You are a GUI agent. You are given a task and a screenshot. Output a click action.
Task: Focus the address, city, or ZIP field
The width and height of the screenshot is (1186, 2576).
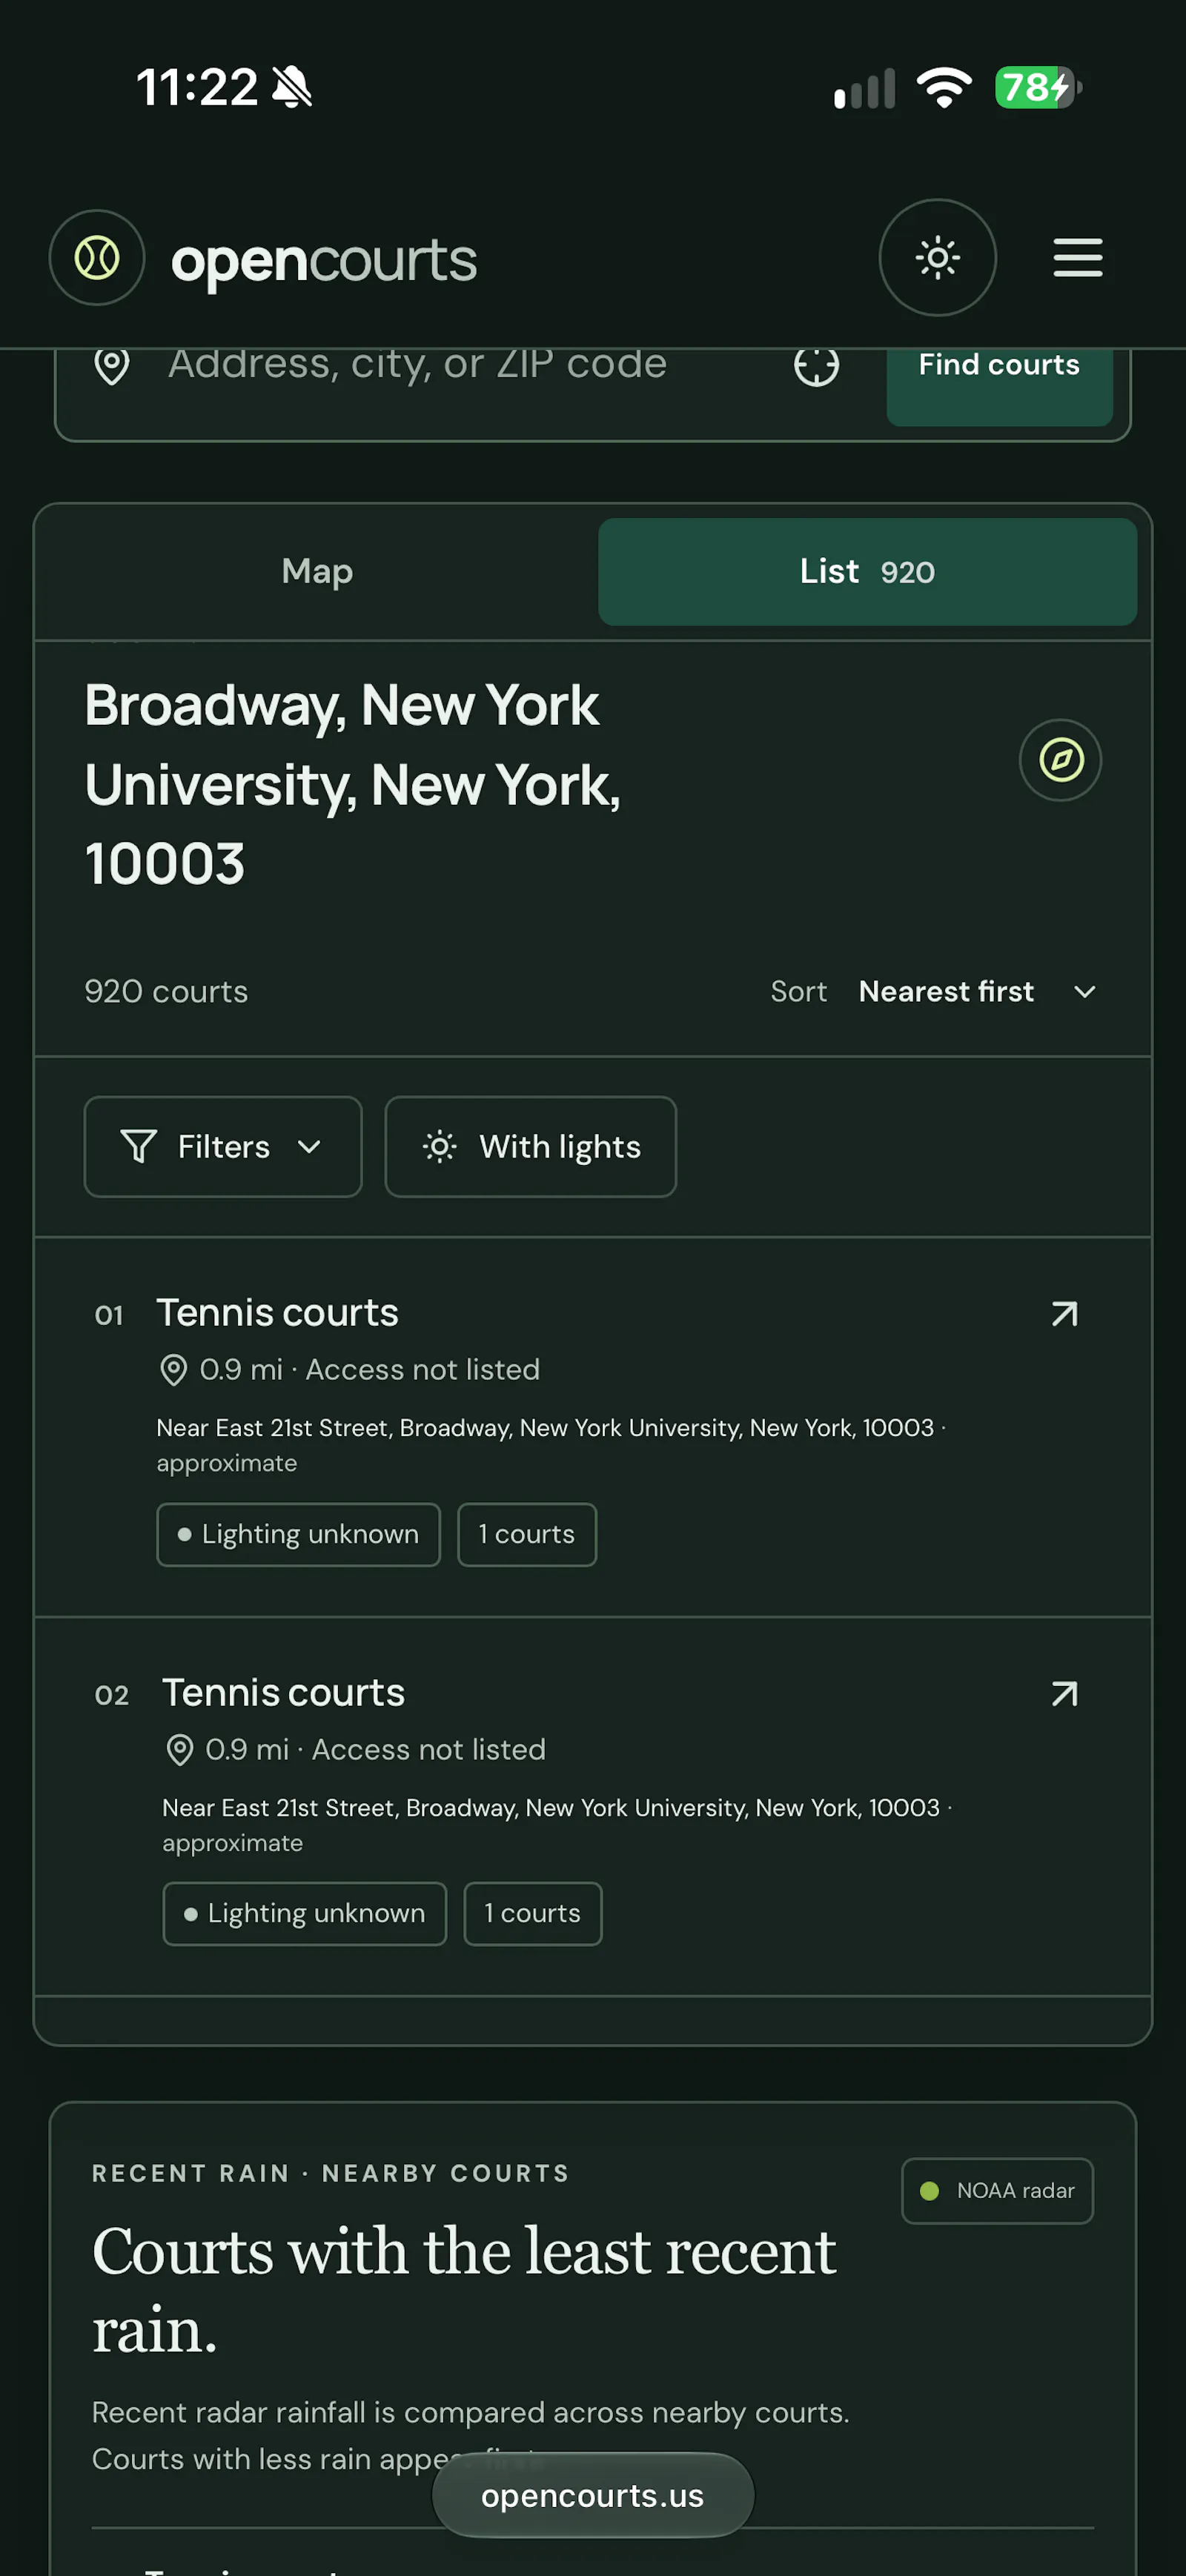(417, 364)
